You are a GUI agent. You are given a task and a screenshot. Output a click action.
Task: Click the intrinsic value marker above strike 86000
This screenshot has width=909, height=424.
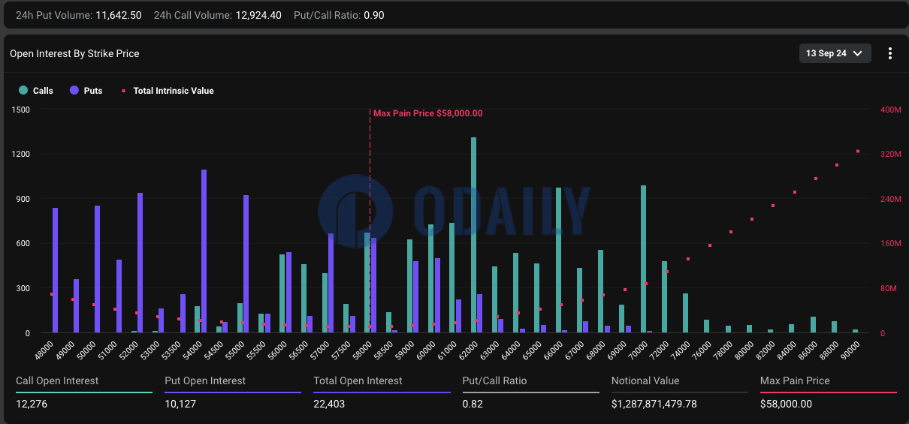pos(816,179)
